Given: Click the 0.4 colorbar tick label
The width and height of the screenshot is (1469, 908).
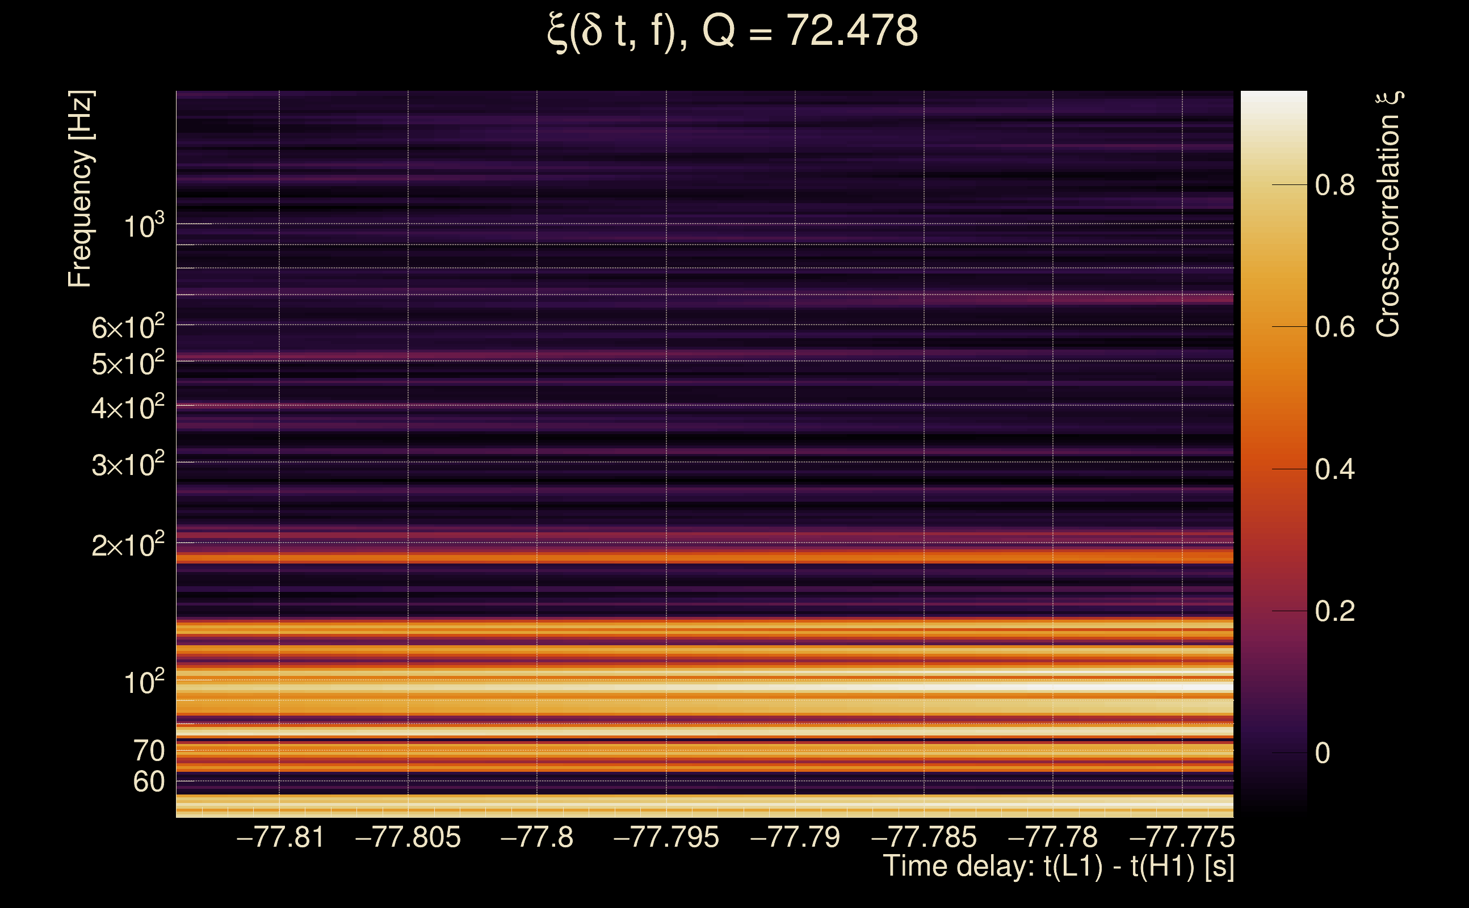Looking at the screenshot, I should [1334, 469].
